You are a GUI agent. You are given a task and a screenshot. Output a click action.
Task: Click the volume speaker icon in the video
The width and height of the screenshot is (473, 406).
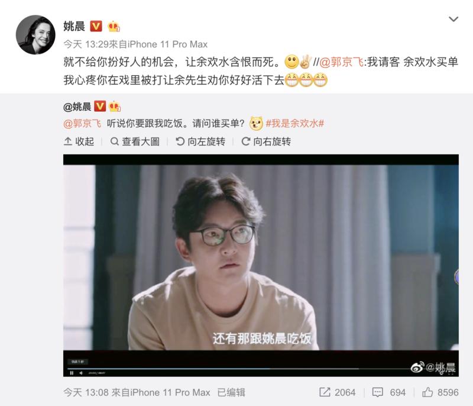pos(81,373)
